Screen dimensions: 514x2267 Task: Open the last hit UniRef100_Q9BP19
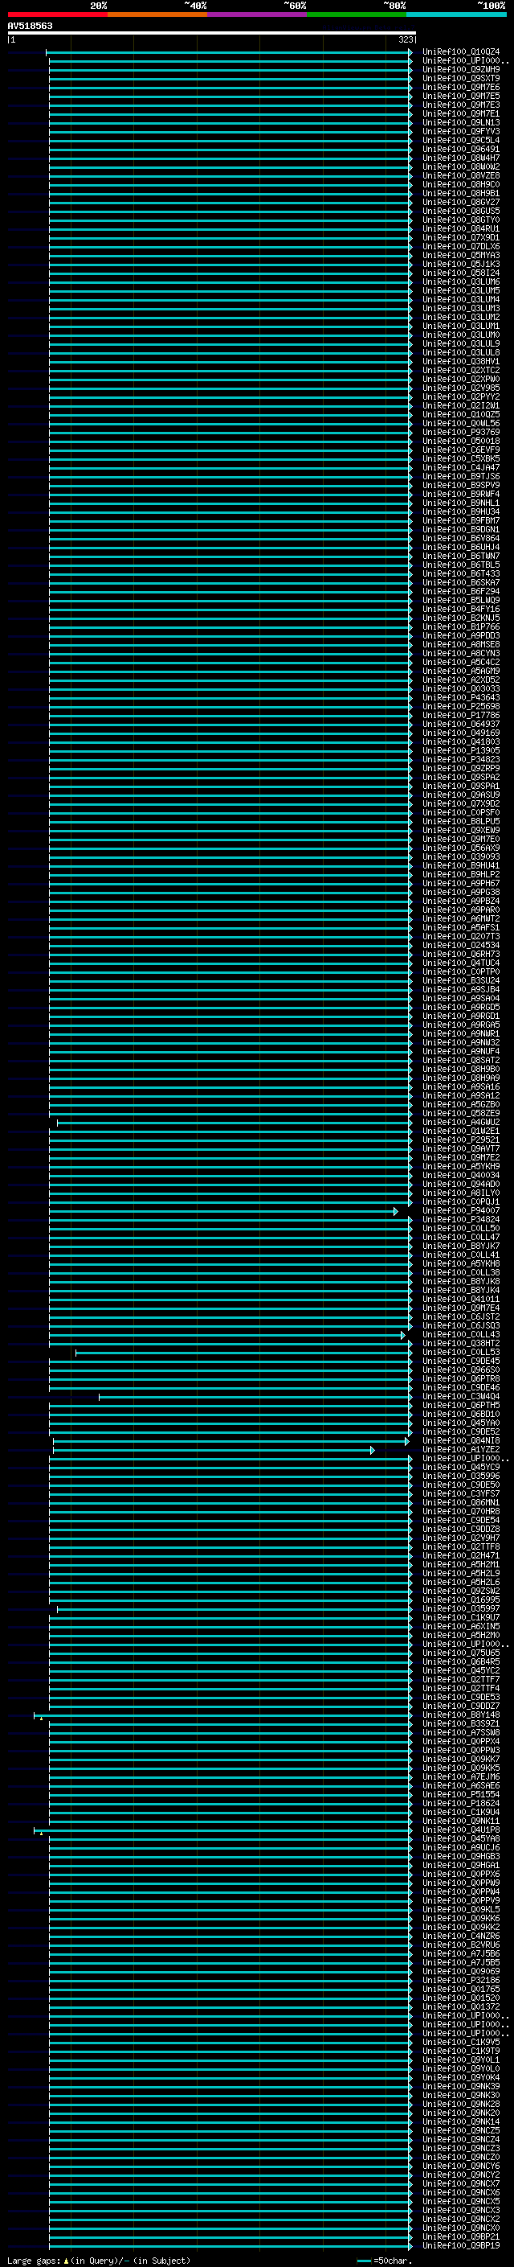[460, 2245]
